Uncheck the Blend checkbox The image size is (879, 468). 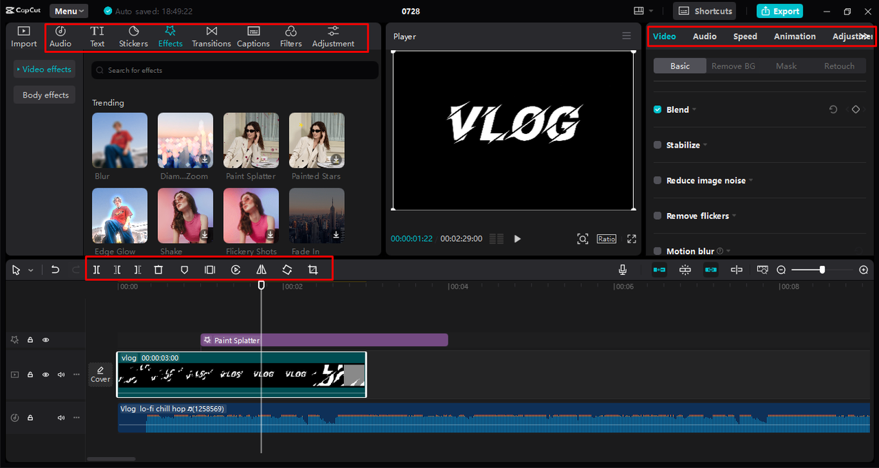click(658, 109)
